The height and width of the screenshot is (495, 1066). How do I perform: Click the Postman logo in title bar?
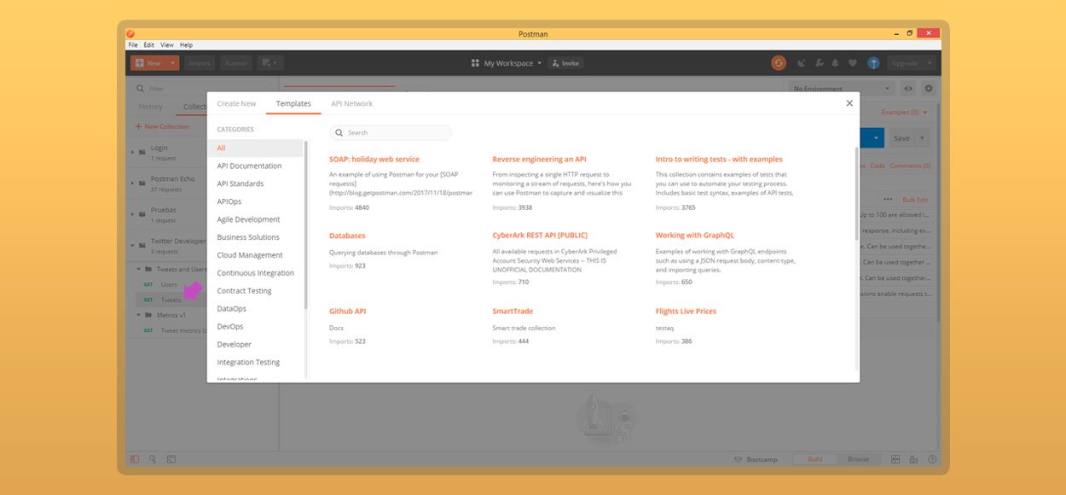(x=131, y=34)
